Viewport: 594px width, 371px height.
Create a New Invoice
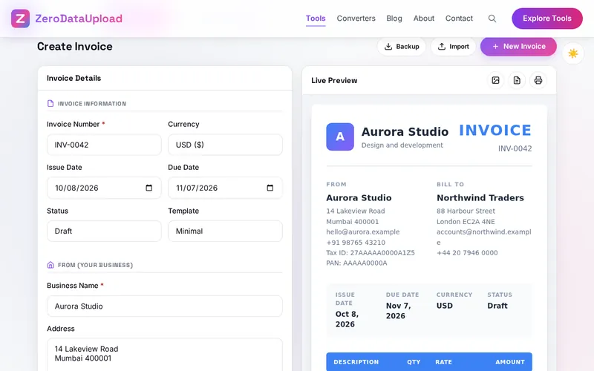[518, 47]
